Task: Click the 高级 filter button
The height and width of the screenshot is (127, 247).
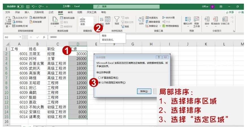Action: [125, 26]
